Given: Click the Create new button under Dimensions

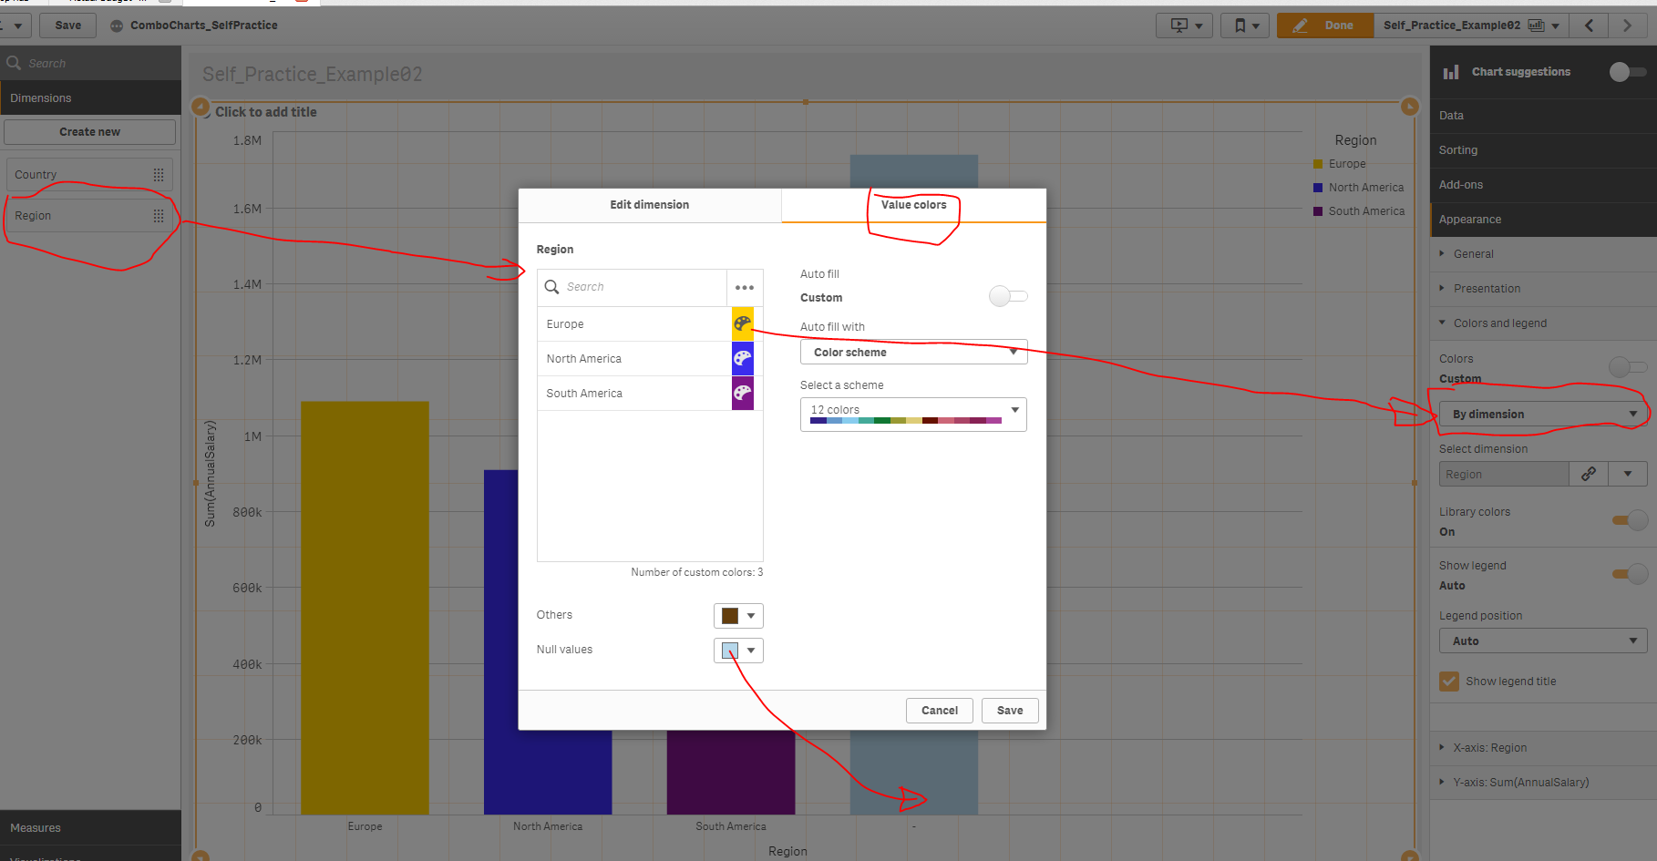Looking at the screenshot, I should [89, 131].
